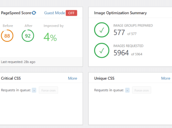
Task: Click 'Image Optimization Summary' heading
Action: (x=120, y=13)
